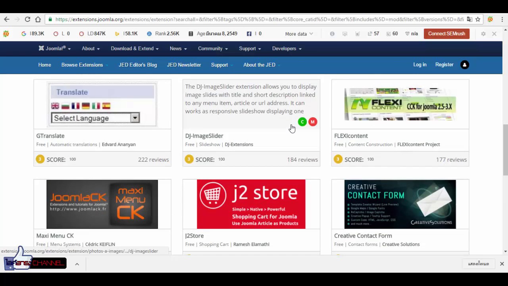Open JED Editor's Blog
Screen dimensions: 508x286
pos(138,65)
